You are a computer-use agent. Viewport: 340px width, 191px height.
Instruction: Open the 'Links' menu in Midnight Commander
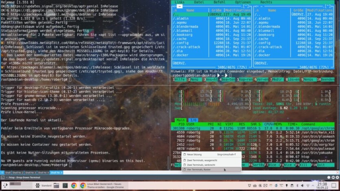[x=180, y=2]
